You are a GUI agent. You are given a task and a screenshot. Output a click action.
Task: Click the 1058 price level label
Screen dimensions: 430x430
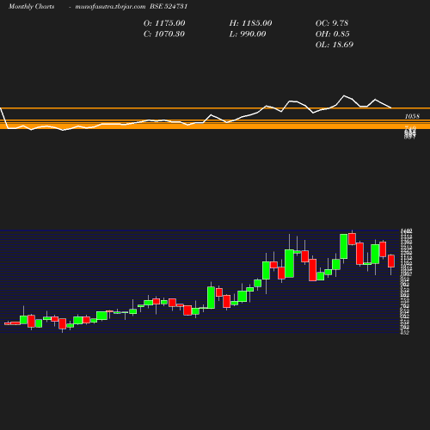pos(412,116)
